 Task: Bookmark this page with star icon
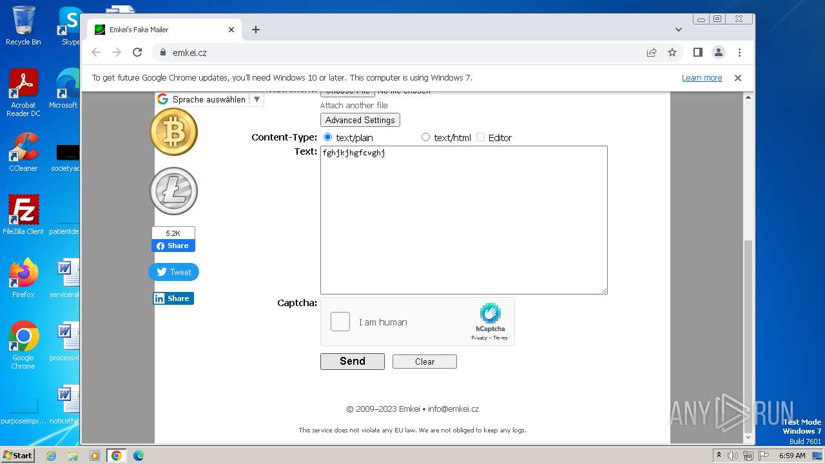click(x=672, y=52)
